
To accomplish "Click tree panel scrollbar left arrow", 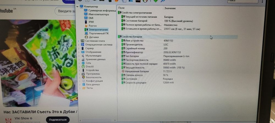I will coord(80,120).
